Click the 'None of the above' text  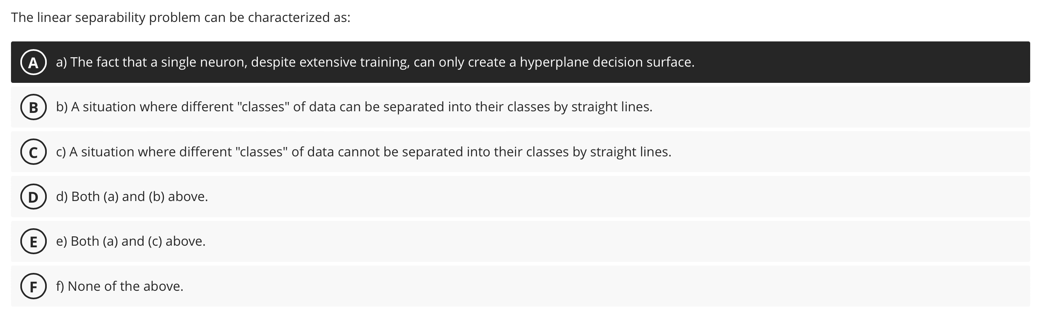[120, 286]
